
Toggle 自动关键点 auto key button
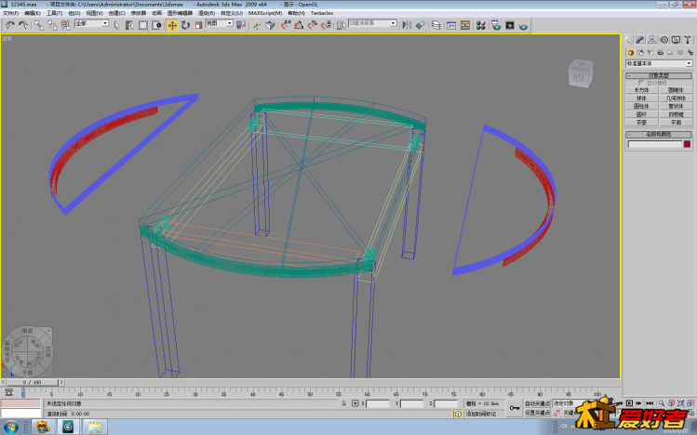point(537,403)
